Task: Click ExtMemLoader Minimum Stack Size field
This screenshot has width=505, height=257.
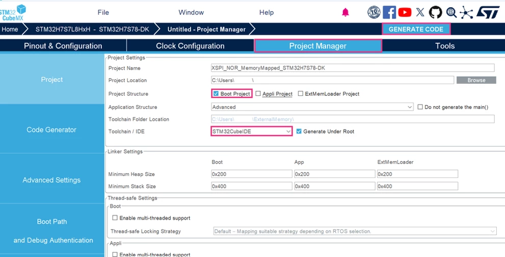Action: pyautogui.click(x=417, y=186)
